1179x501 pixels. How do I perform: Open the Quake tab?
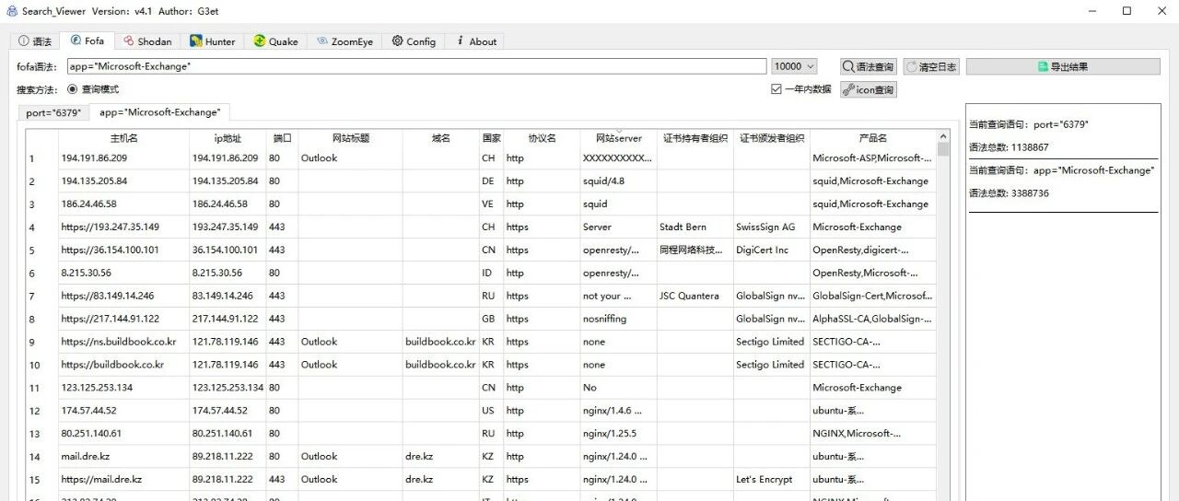276,41
